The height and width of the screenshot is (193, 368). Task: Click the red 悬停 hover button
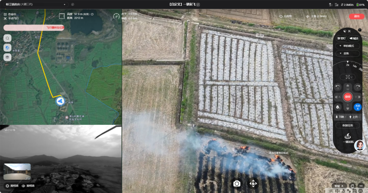click(x=348, y=97)
